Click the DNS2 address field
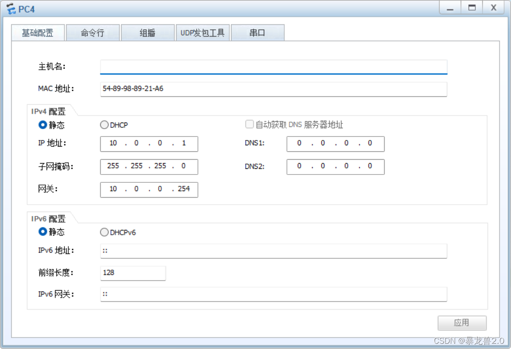Viewport: 511px width, 349px height. point(335,167)
